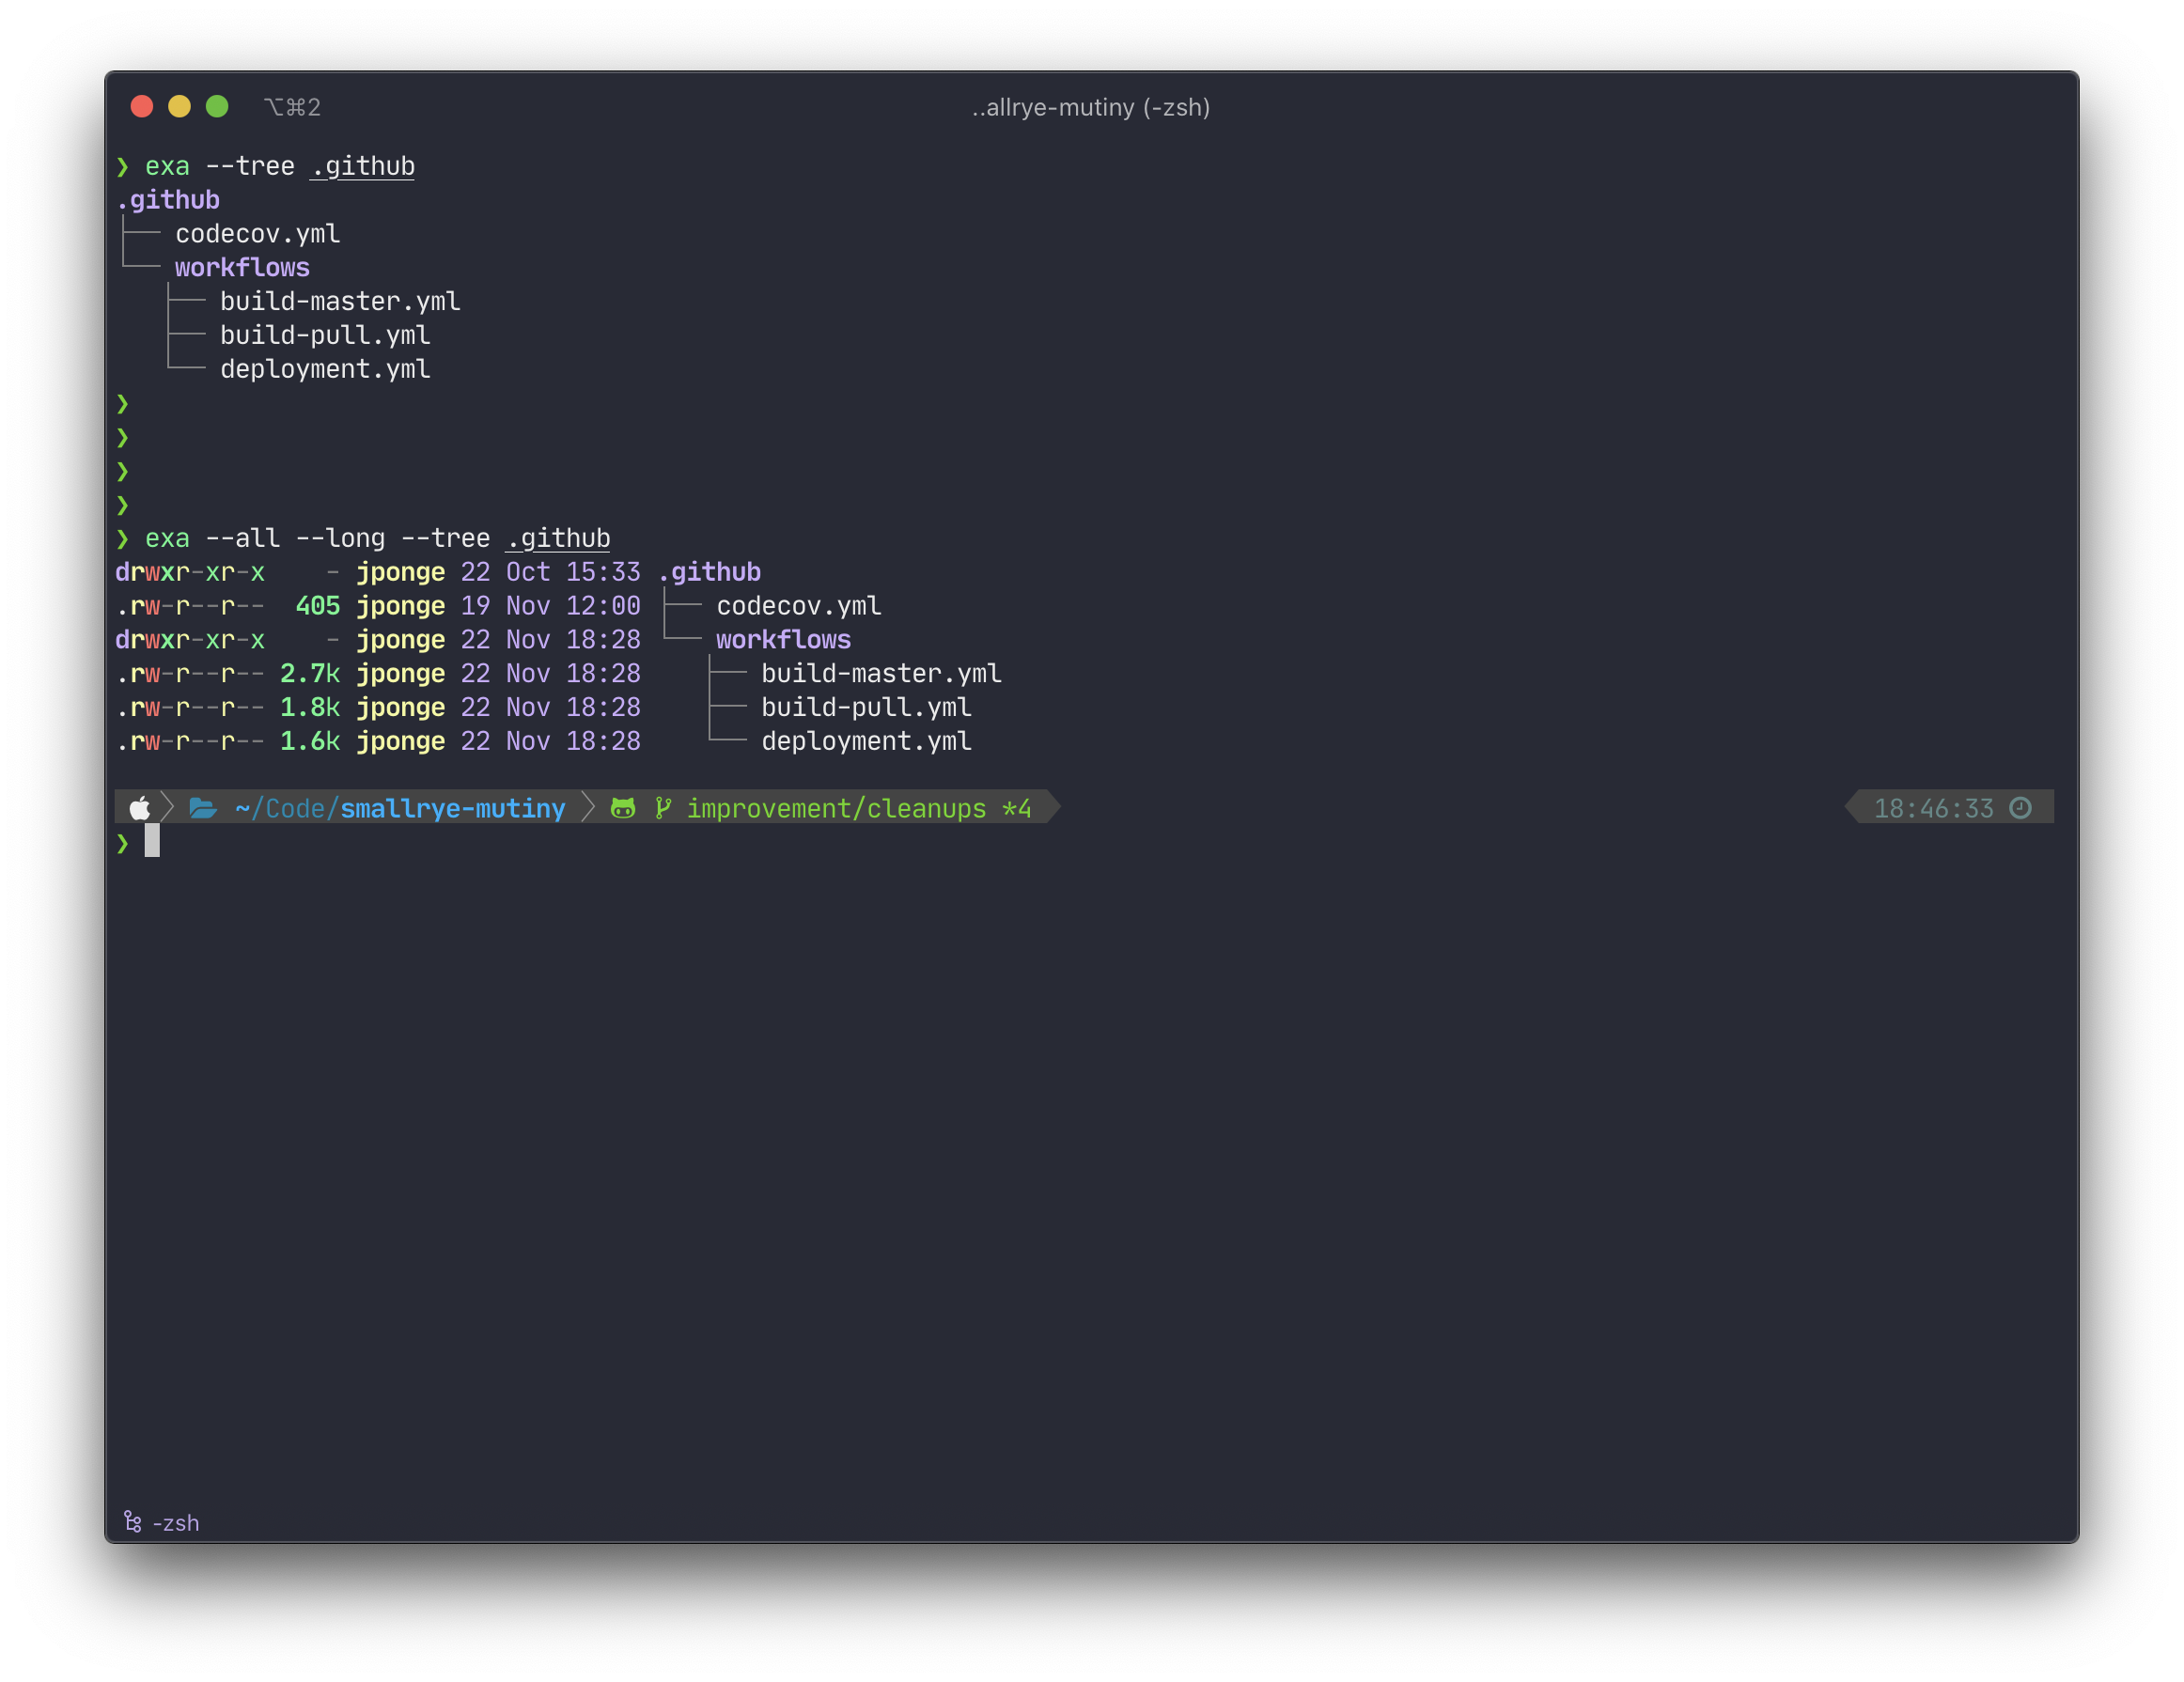Click the green GitHub octocat icon
This screenshot has width=2184, height=1682.
(623, 808)
